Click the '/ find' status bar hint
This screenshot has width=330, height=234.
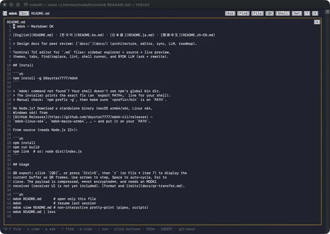click(67, 229)
